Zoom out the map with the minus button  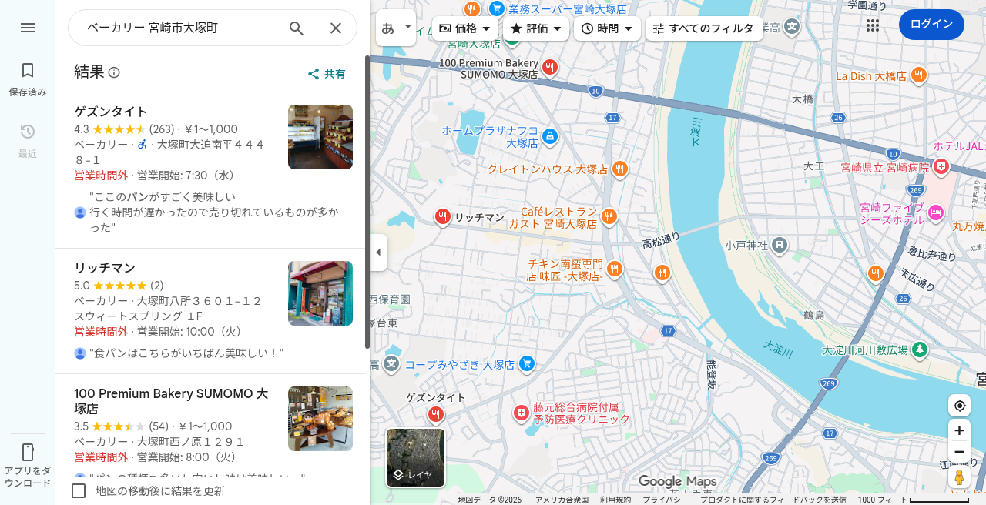(x=959, y=452)
